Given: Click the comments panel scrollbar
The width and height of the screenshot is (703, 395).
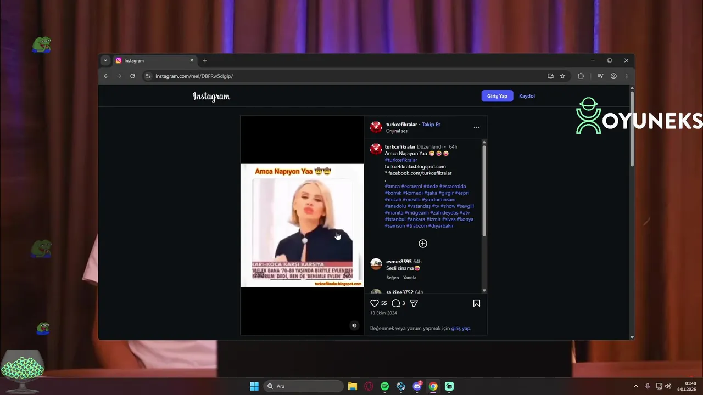Looking at the screenshot, I should point(484,190).
